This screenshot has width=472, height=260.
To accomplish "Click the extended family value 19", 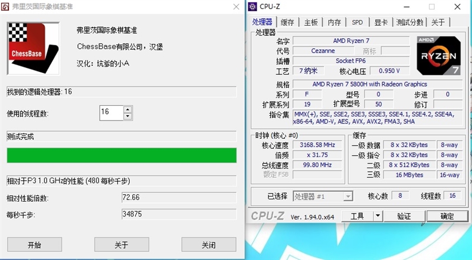I will pyautogui.click(x=307, y=104).
